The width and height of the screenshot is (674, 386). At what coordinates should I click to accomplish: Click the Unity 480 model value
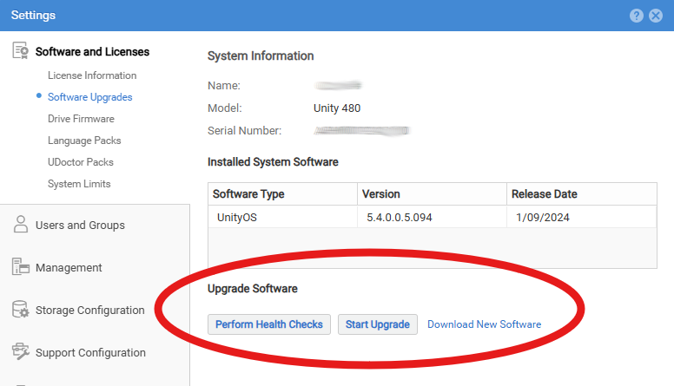pyautogui.click(x=337, y=108)
